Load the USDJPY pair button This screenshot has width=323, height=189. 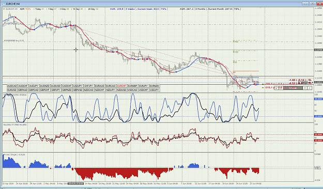[155, 90]
